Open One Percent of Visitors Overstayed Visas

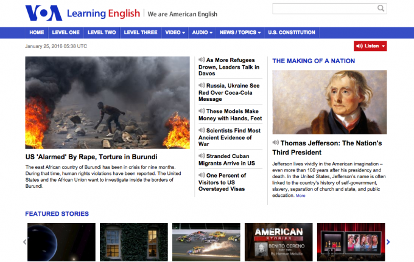coord(222,182)
